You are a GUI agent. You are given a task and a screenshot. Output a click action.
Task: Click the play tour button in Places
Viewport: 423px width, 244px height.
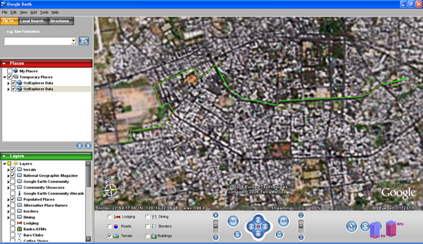79,145
